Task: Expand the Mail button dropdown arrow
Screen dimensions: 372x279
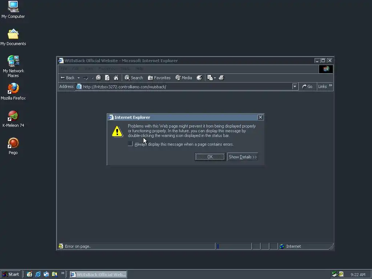Action: (x=215, y=78)
